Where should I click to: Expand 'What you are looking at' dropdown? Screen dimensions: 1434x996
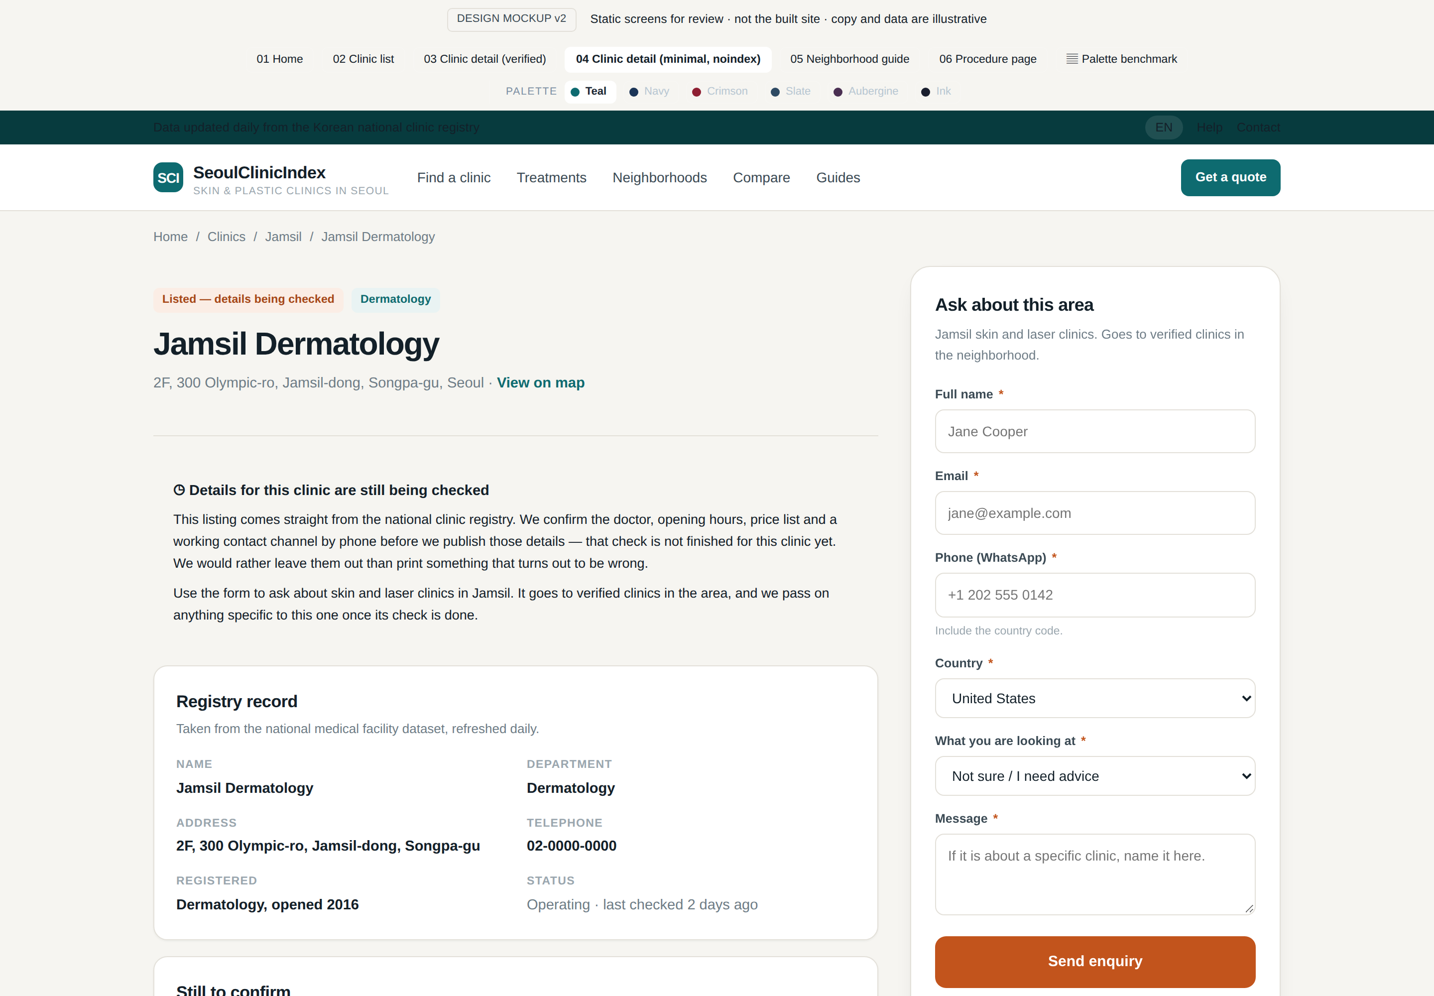(1094, 776)
